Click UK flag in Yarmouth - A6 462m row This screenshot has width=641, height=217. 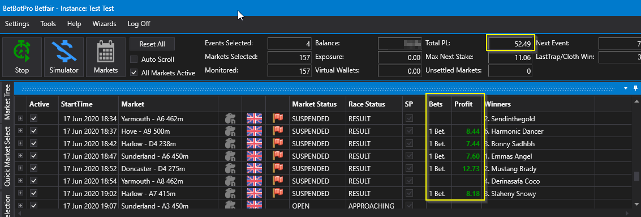tap(254, 119)
